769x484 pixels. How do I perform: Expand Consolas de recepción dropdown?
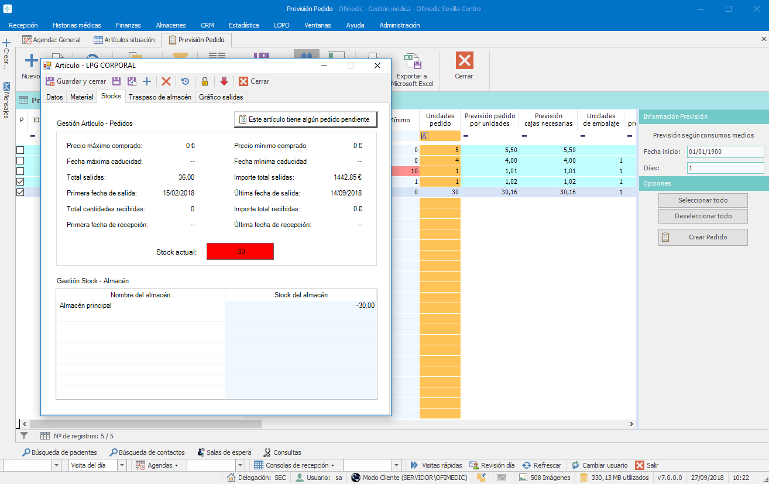[295, 465]
